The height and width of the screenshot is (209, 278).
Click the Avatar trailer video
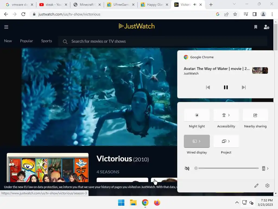pos(99,97)
